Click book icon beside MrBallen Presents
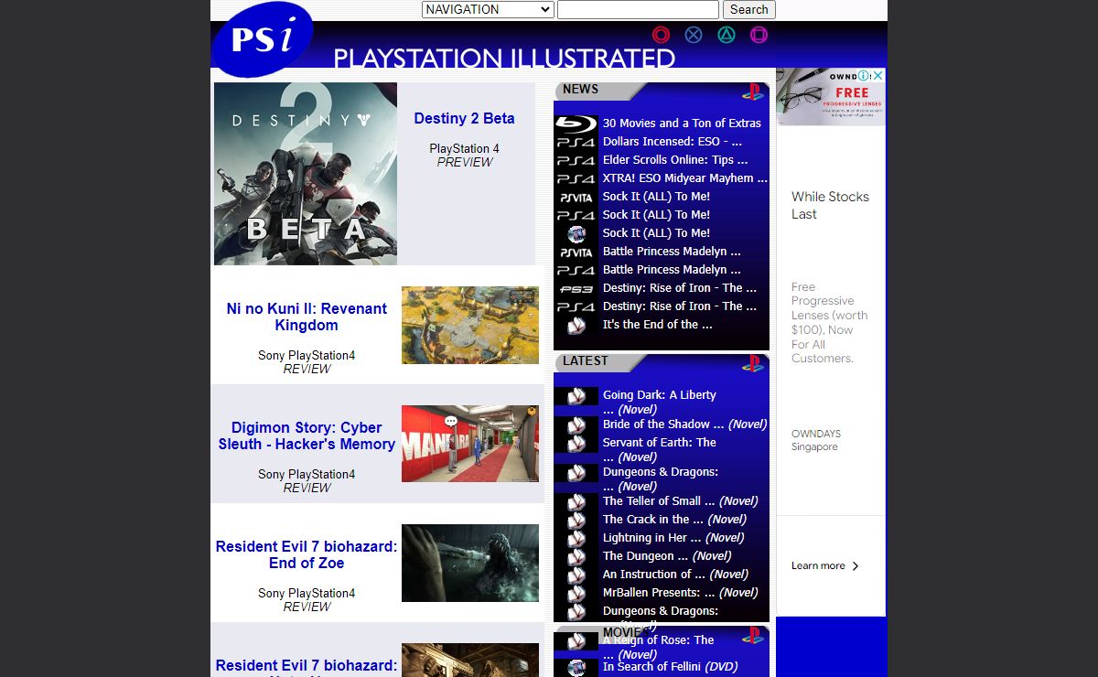1098x677 pixels. [x=576, y=594]
